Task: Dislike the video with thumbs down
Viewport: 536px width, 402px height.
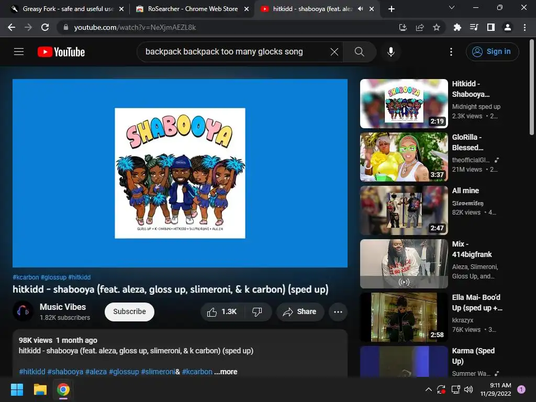Action: tap(258, 312)
